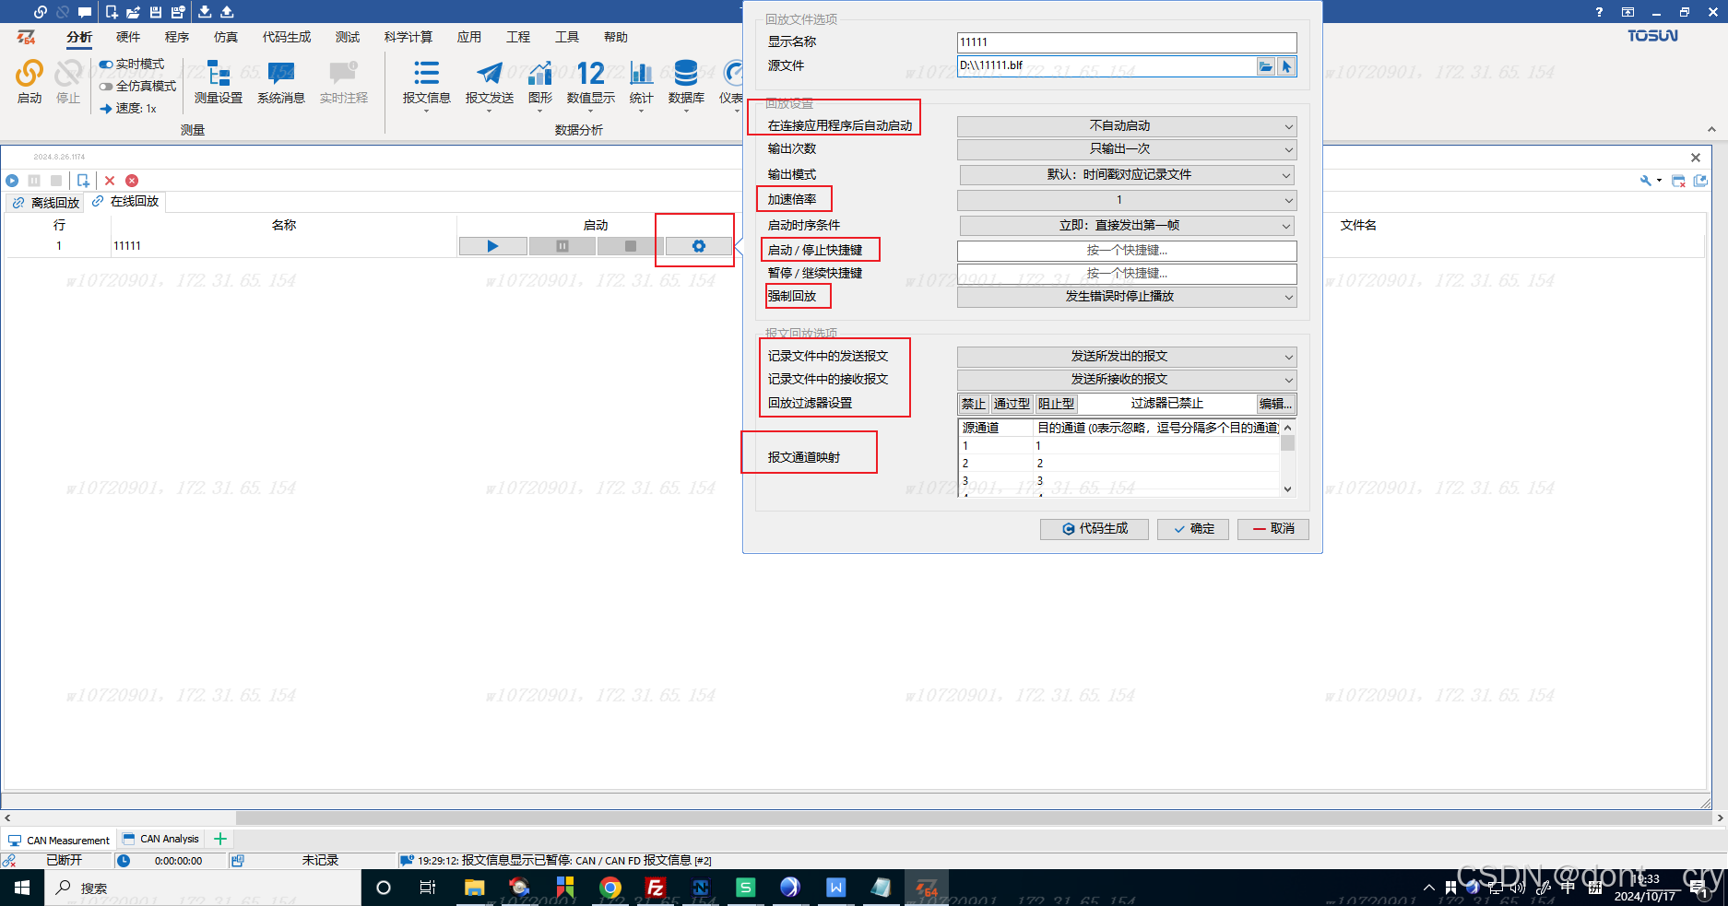
Task: Open 只输出一次 output count dropdown
Action: tap(1127, 149)
